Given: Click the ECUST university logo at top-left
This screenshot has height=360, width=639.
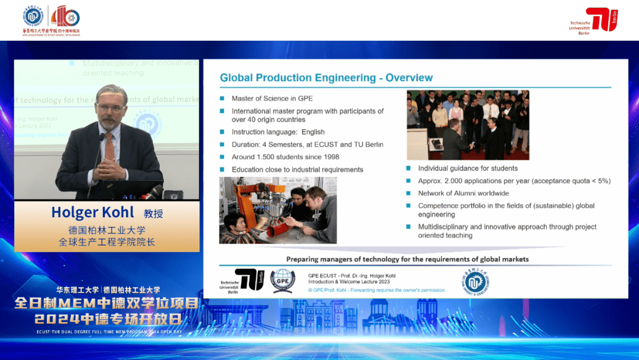Looking at the screenshot, I should (34, 17).
